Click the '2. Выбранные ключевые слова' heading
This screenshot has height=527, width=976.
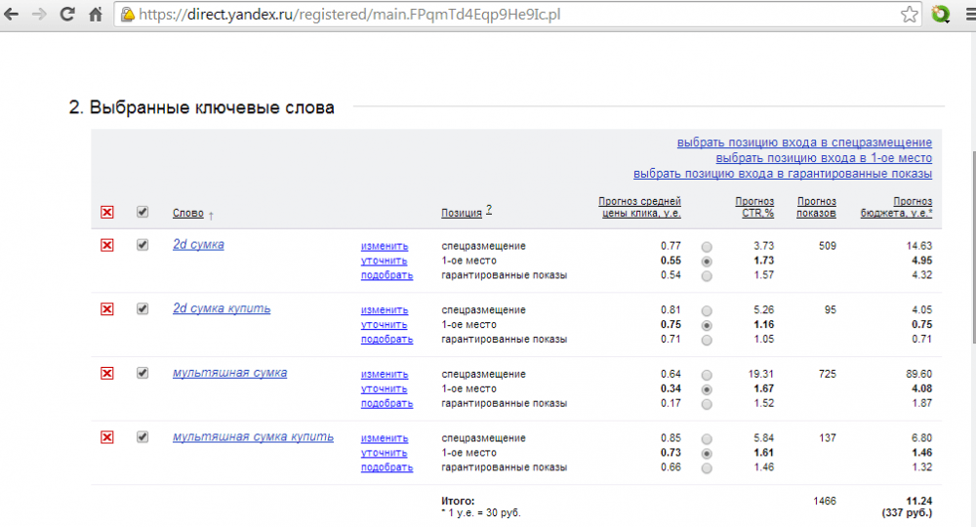click(202, 107)
